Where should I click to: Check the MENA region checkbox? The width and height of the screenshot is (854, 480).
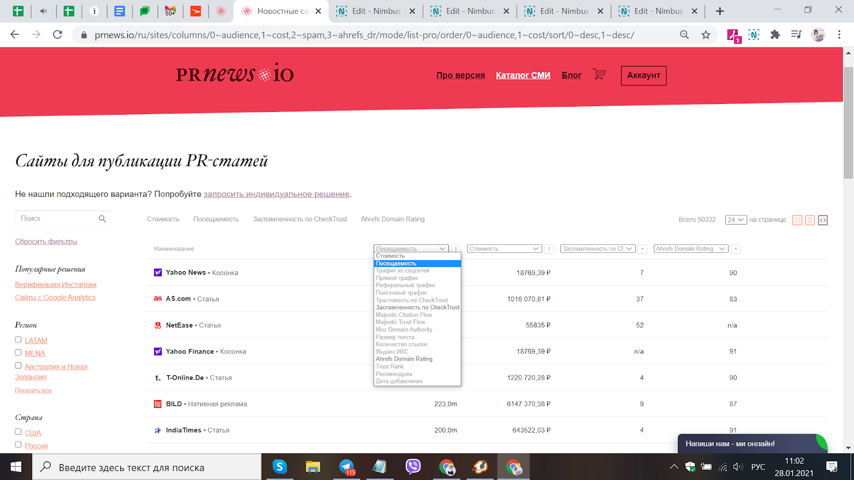pos(18,353)
